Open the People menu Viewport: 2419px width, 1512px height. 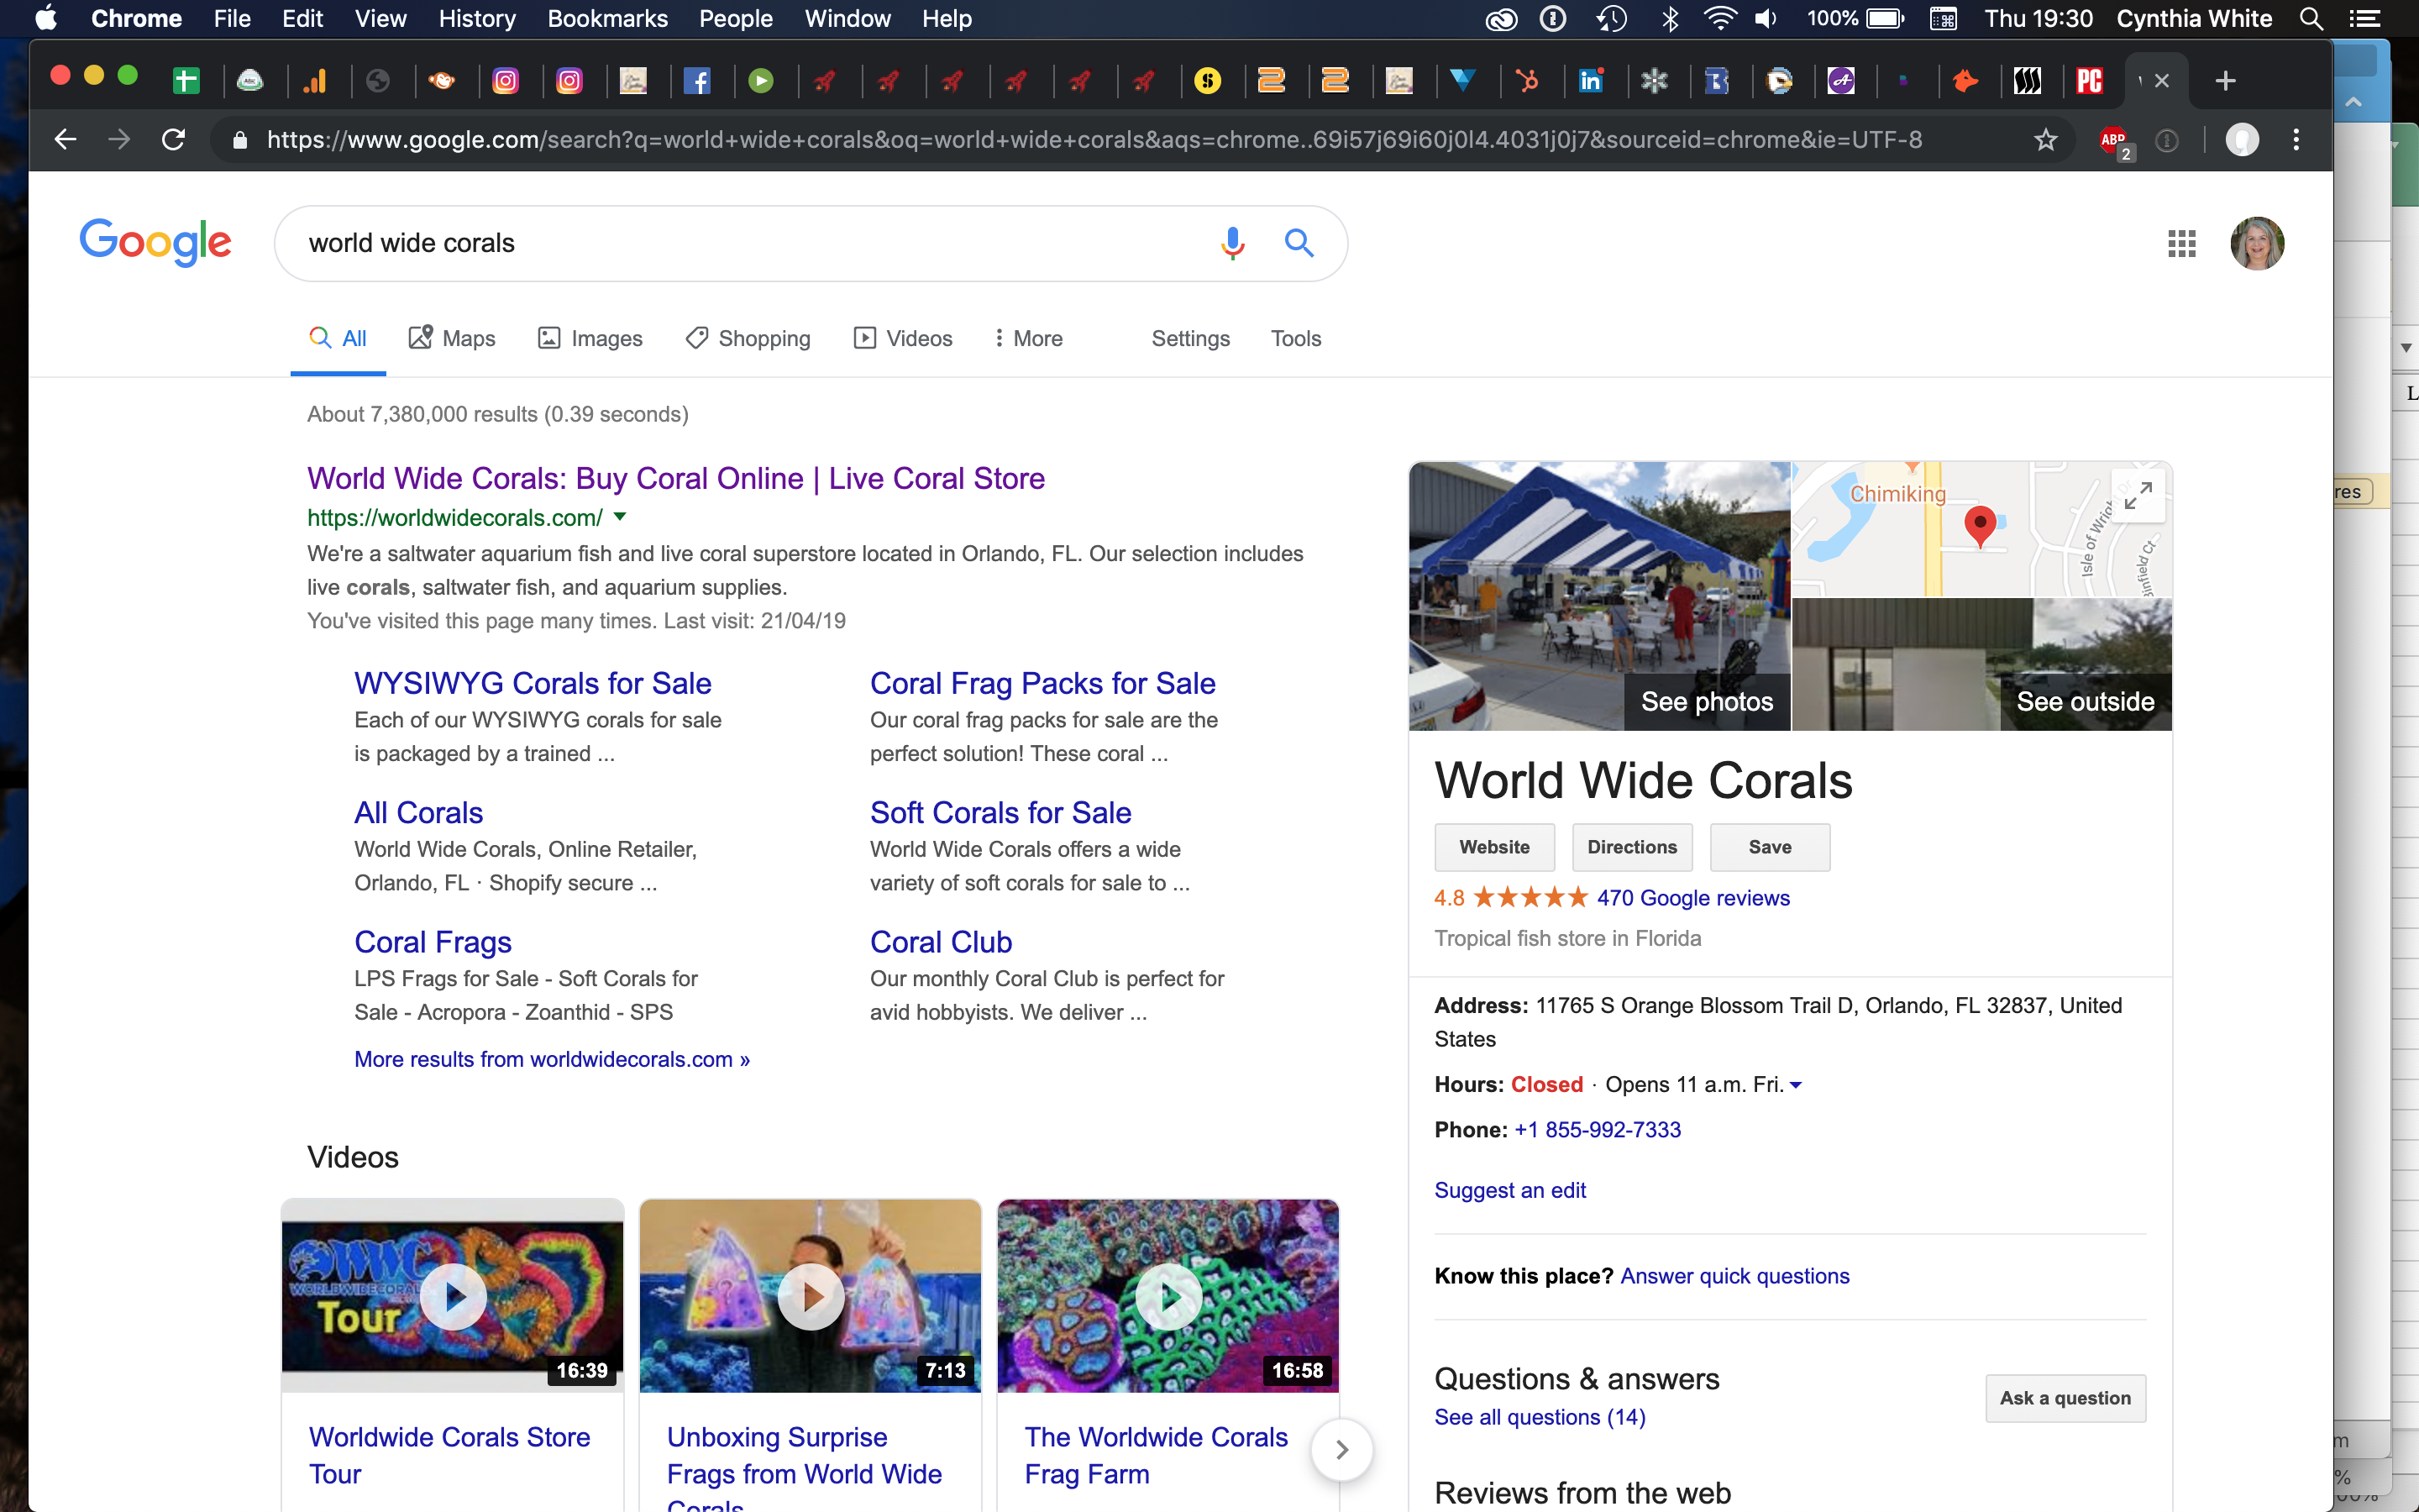click(x=736, y=18)
